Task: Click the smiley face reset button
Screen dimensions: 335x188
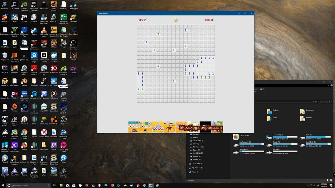Action: [x=176, y=20]
